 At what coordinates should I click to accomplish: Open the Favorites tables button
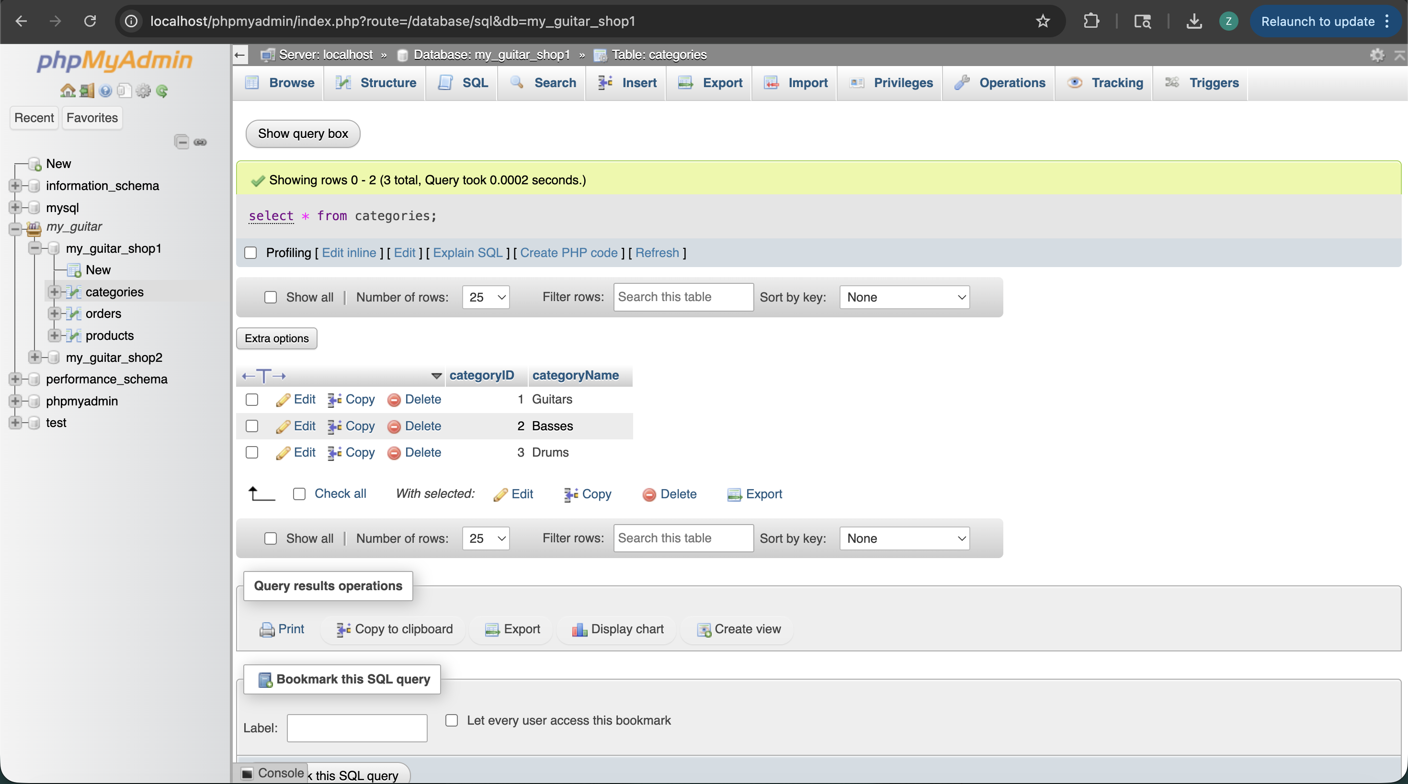92,117
